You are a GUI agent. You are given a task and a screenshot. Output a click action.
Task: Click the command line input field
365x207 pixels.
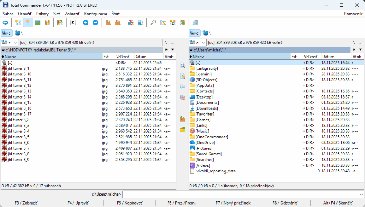pyautogui.click(x=240, y=194)
